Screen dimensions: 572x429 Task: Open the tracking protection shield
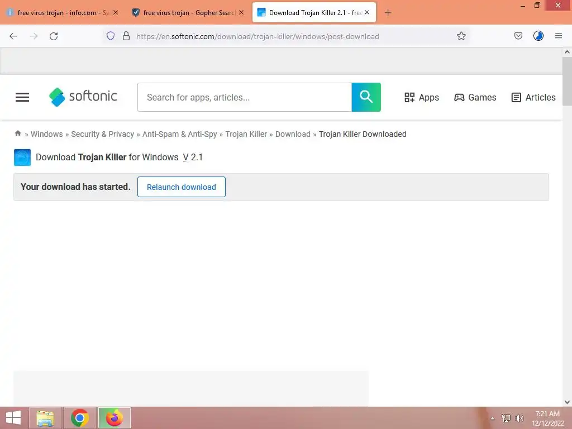tap(111, 36)
